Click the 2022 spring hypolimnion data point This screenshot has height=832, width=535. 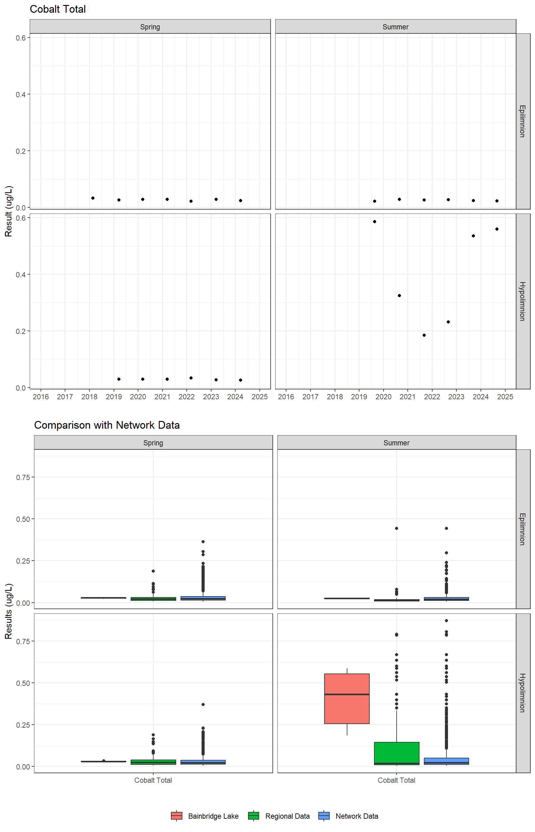tap(191, 378)
